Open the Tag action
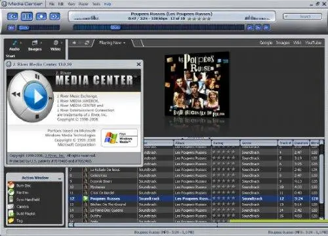The width and height of the screenshot is (328, 236). (x=15, y=220)
